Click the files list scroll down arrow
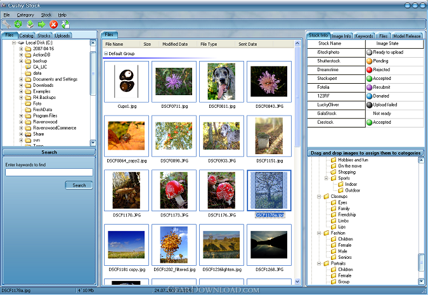428x295 pixels. [297, 281]
